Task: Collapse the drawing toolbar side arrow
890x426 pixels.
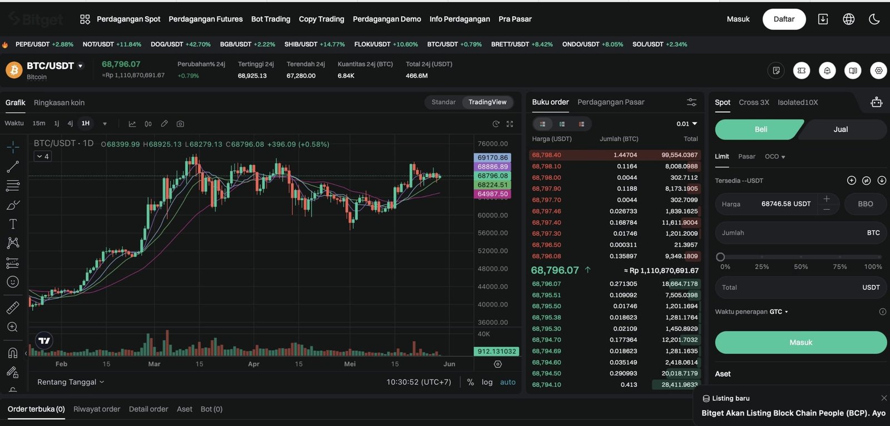Action: (x=26, y=353)
